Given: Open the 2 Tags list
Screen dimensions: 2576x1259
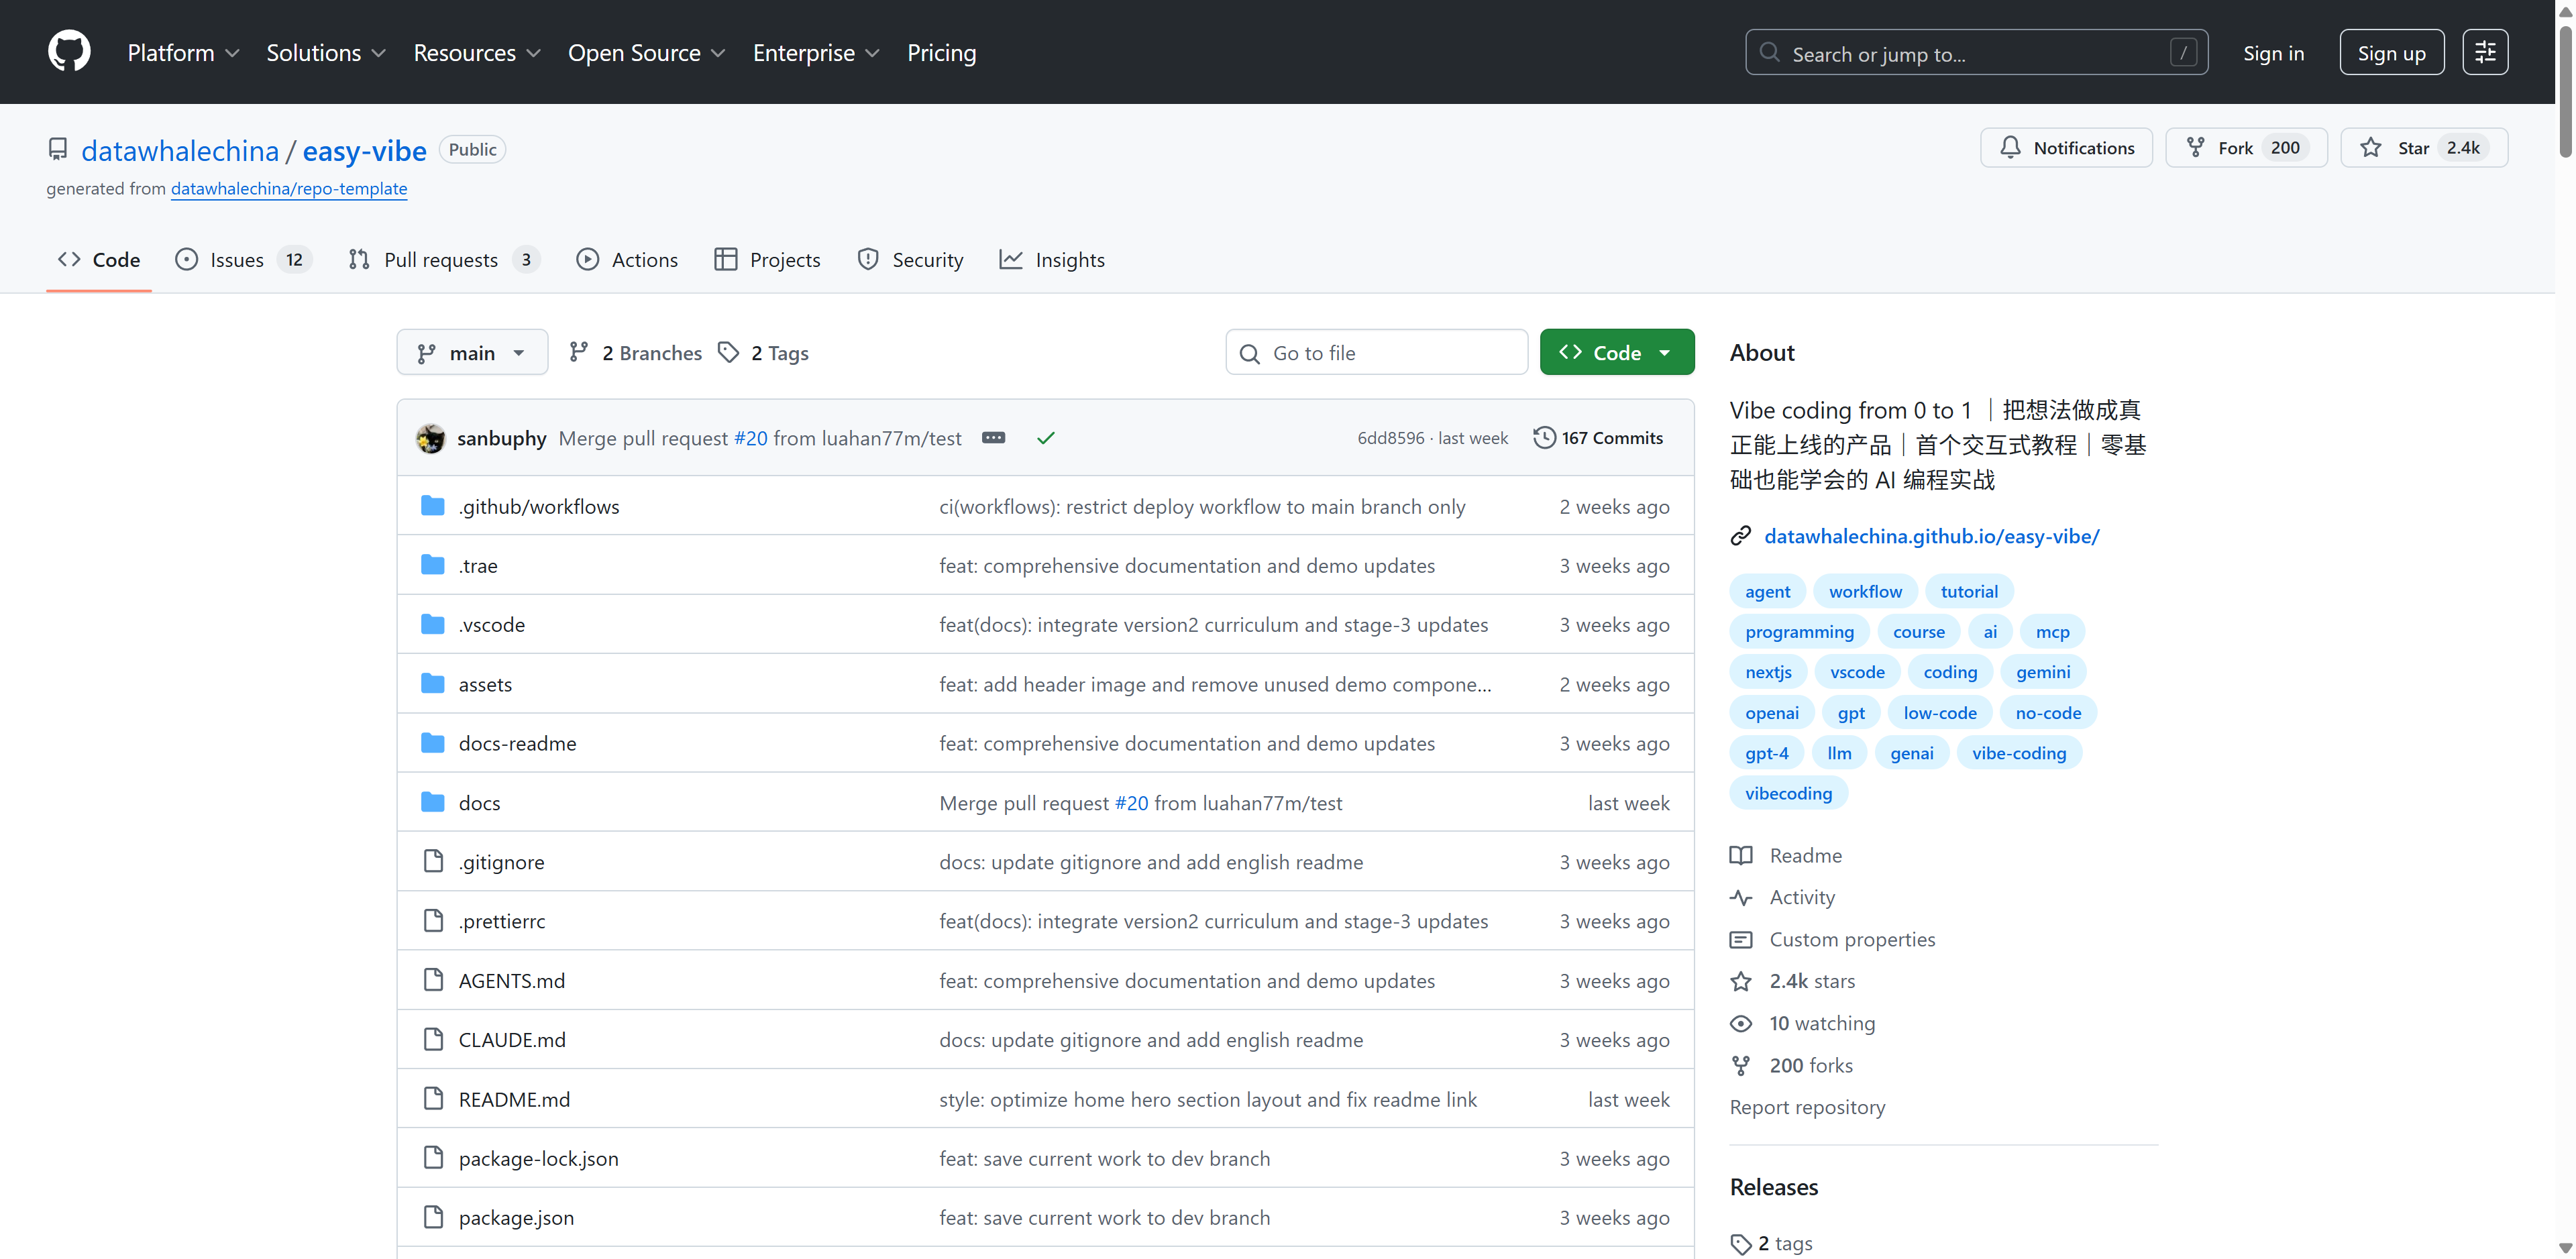Looking at the screenshot, I should (x=764, y=353).
